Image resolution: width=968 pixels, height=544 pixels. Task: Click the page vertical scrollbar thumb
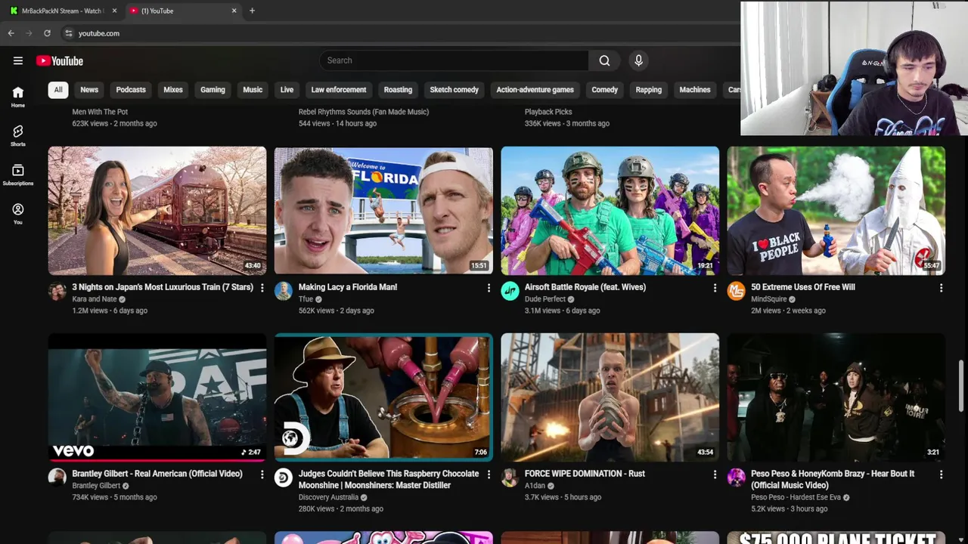[962, 387]
